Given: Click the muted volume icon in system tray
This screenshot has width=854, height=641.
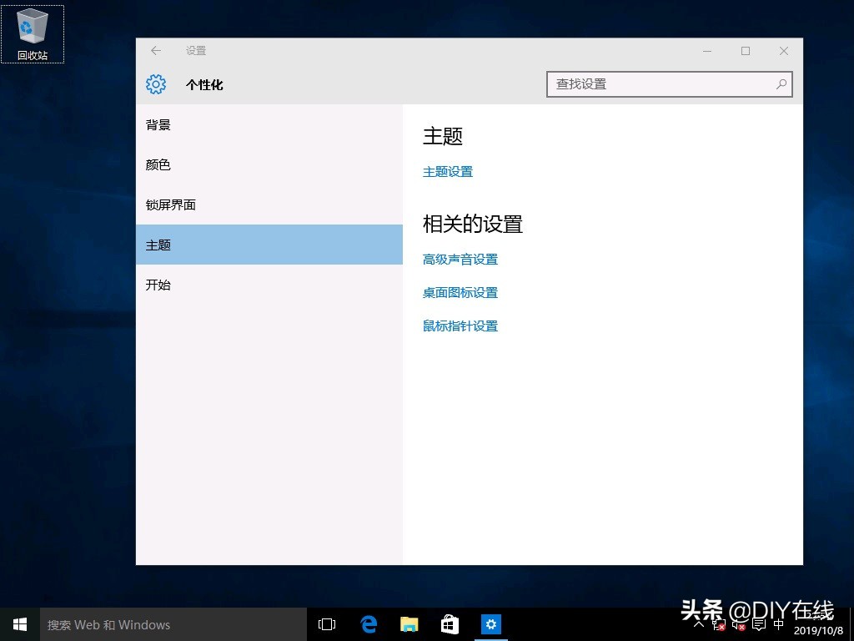Looking at the screenshot, I should click(x=738, y=624).
